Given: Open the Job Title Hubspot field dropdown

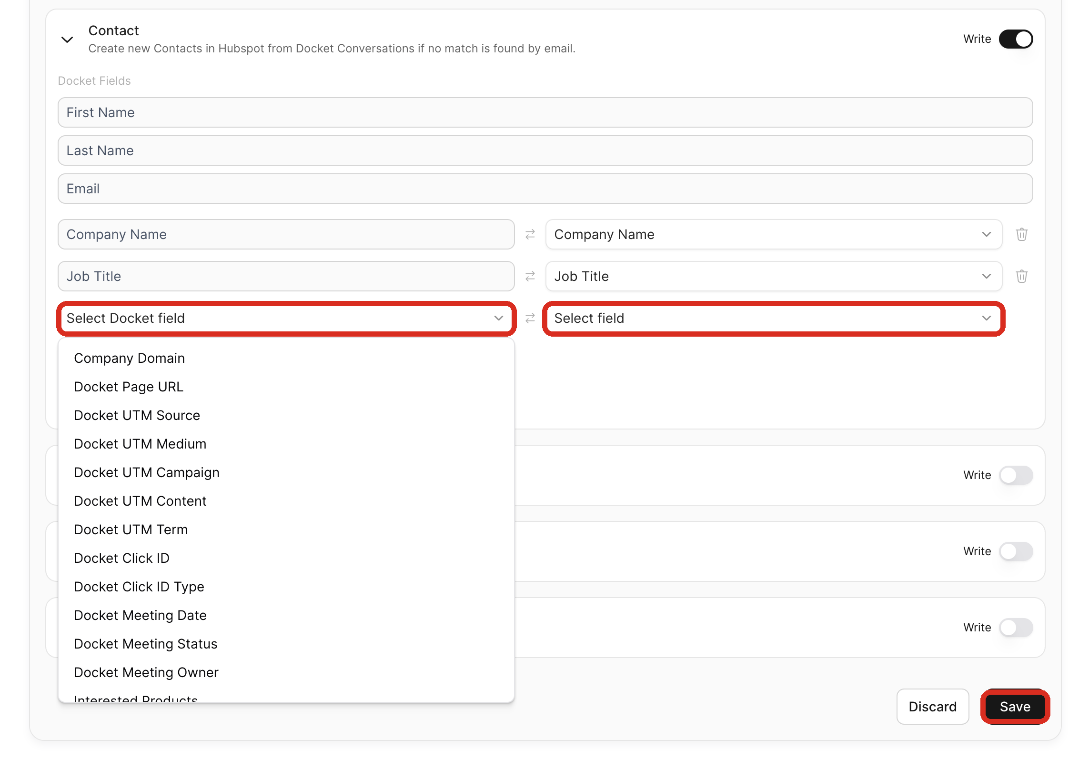Looking at the screenshot, I should 774,276.
